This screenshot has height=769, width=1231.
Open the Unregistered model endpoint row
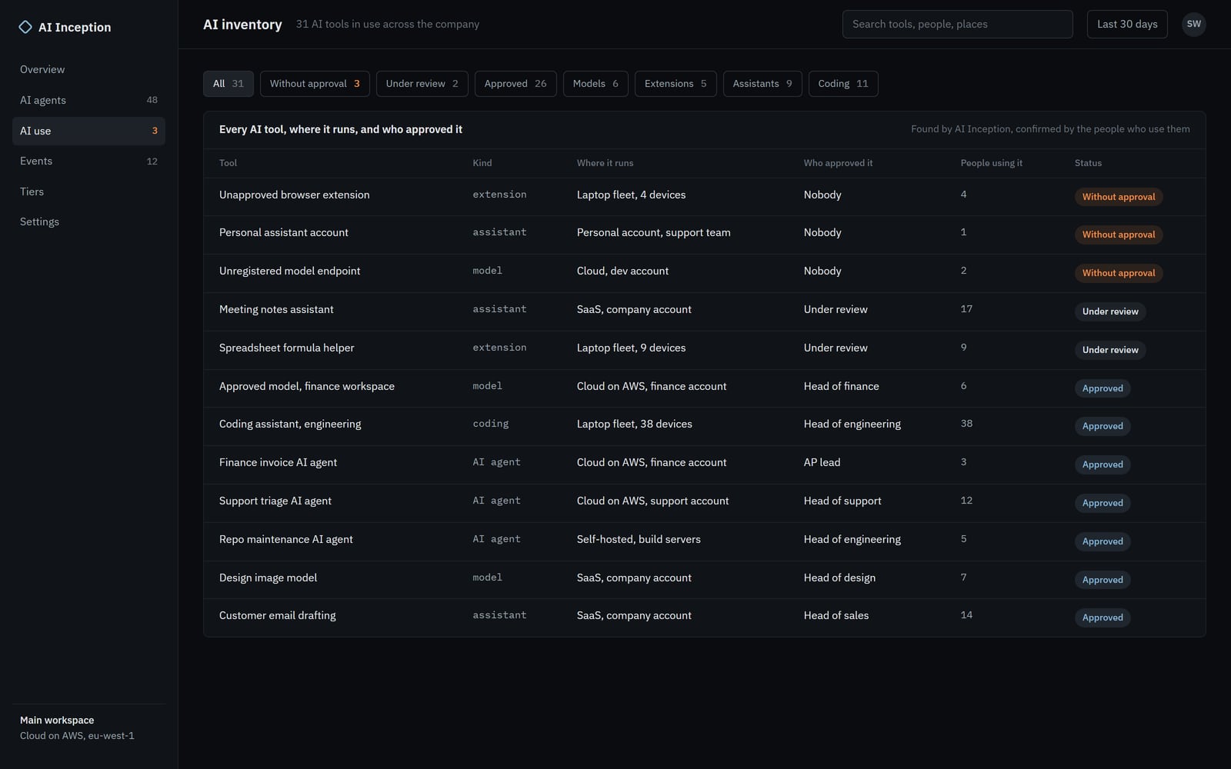click(x=704, y=273)
